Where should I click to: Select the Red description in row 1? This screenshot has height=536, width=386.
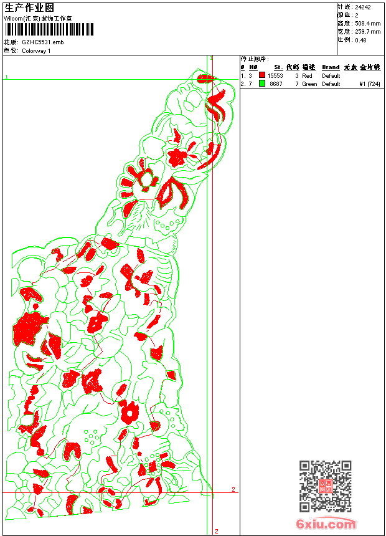[308, 75]
